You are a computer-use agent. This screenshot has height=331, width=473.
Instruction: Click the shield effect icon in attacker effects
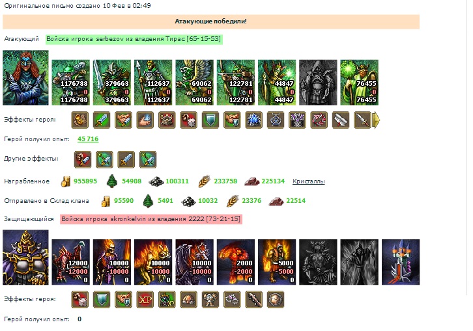210,120
